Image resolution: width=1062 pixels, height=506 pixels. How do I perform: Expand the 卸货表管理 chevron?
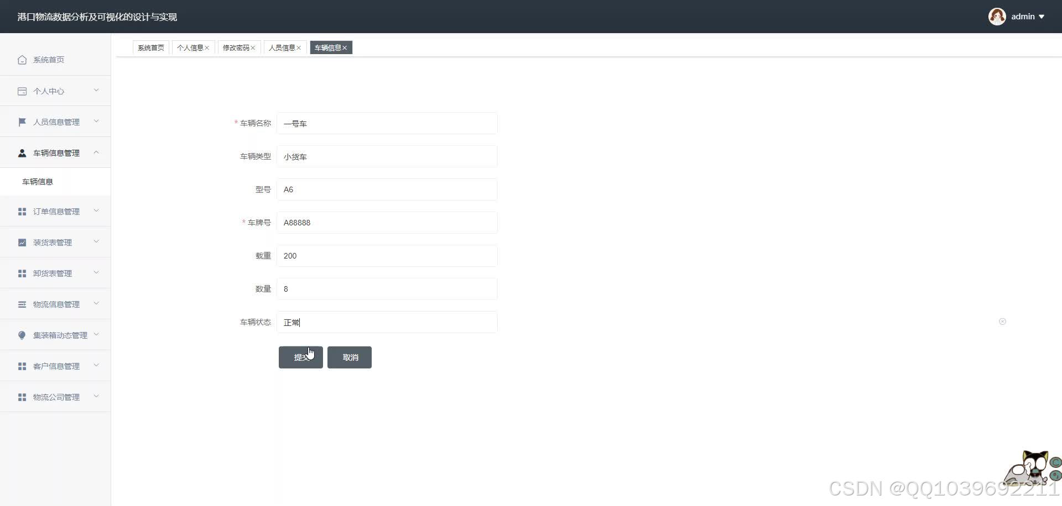(x=96, y=272)
